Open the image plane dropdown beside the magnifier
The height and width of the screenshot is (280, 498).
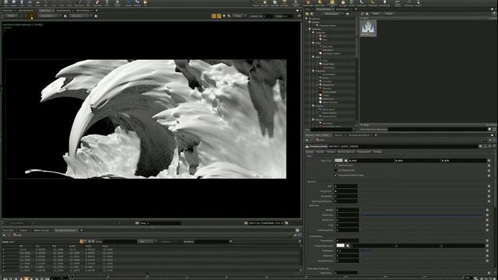239,16
